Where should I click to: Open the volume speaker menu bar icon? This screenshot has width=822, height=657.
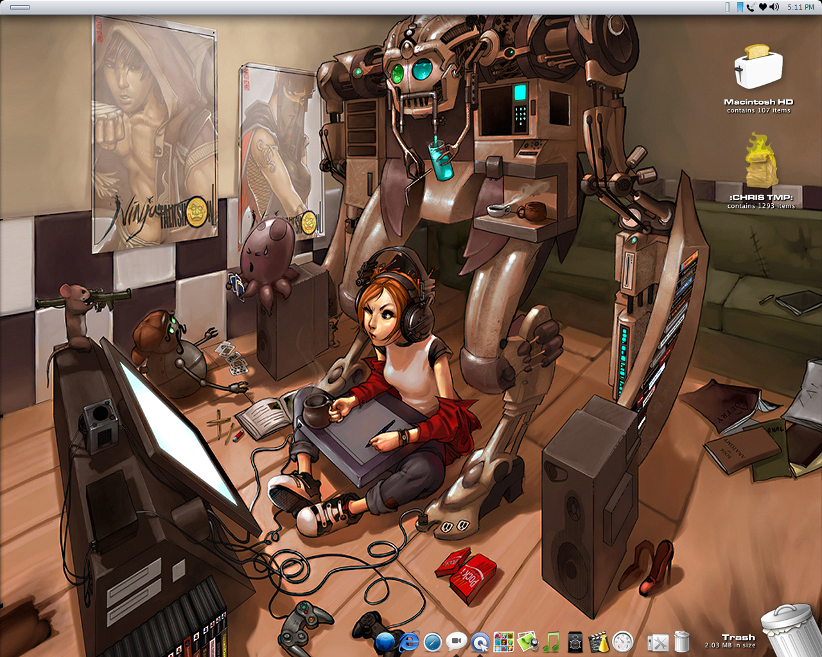pos(774,7)
